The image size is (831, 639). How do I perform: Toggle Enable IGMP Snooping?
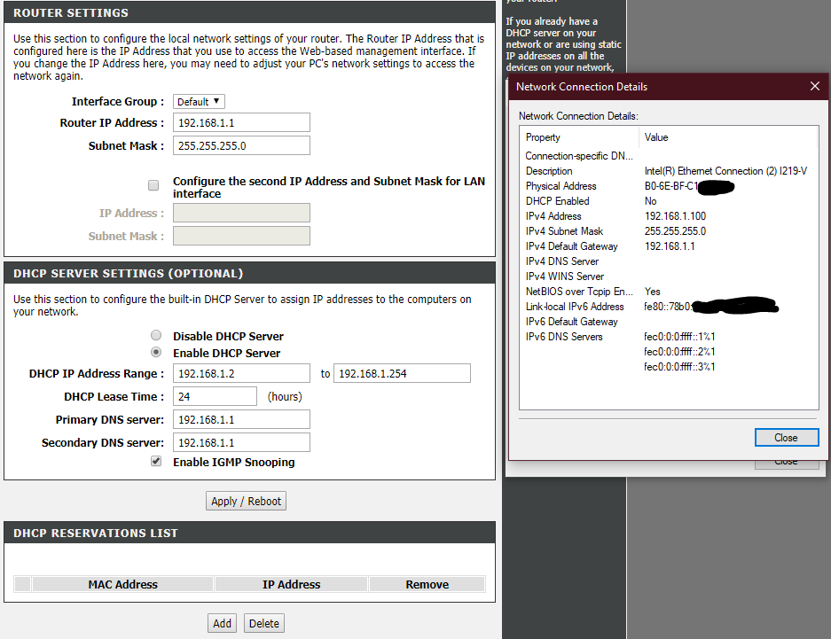click(x=156, y=461)
